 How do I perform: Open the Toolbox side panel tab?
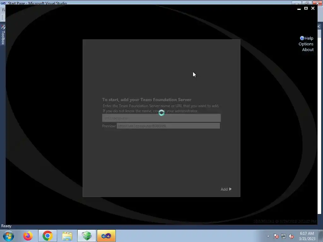click(x=3, y=35)
